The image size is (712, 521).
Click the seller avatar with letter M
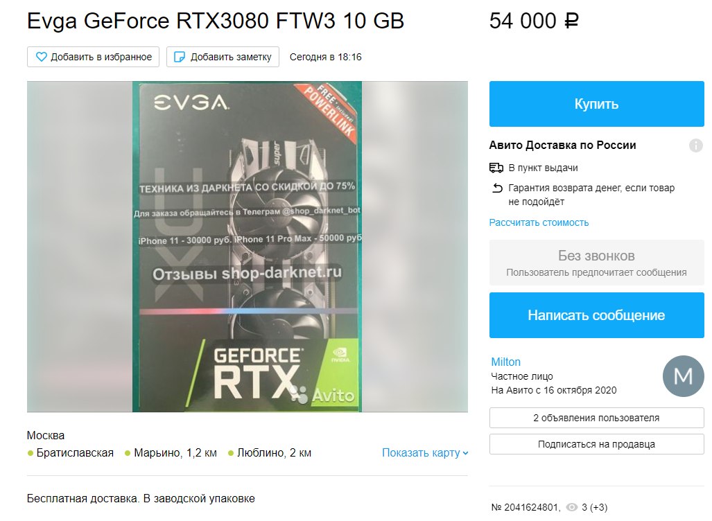[x=683, y=376]
